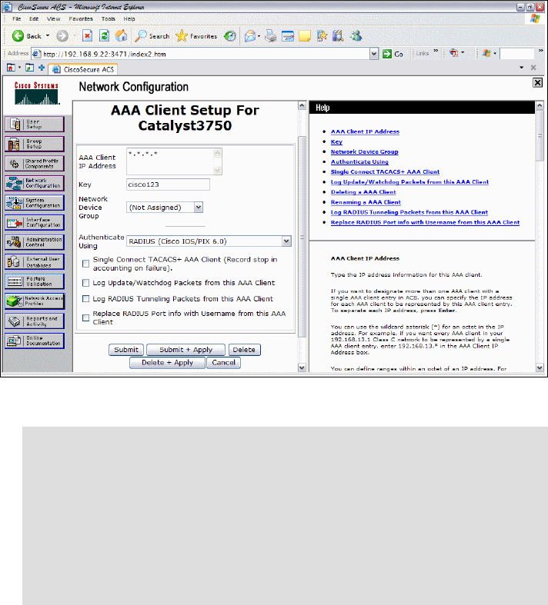Open Reports and Activity section

35,321
